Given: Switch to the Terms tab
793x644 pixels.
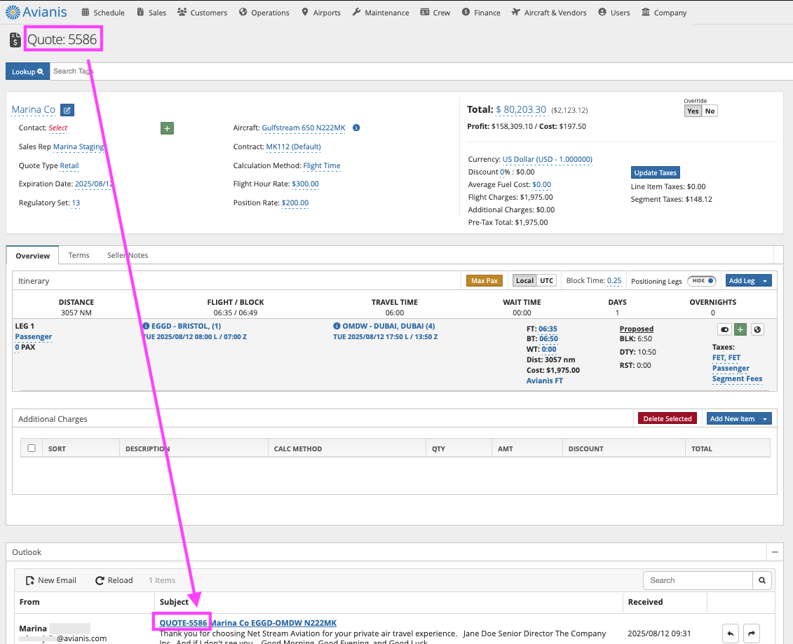Looking at the screenshot, I should pyautogui.click(x=79, y=255).
